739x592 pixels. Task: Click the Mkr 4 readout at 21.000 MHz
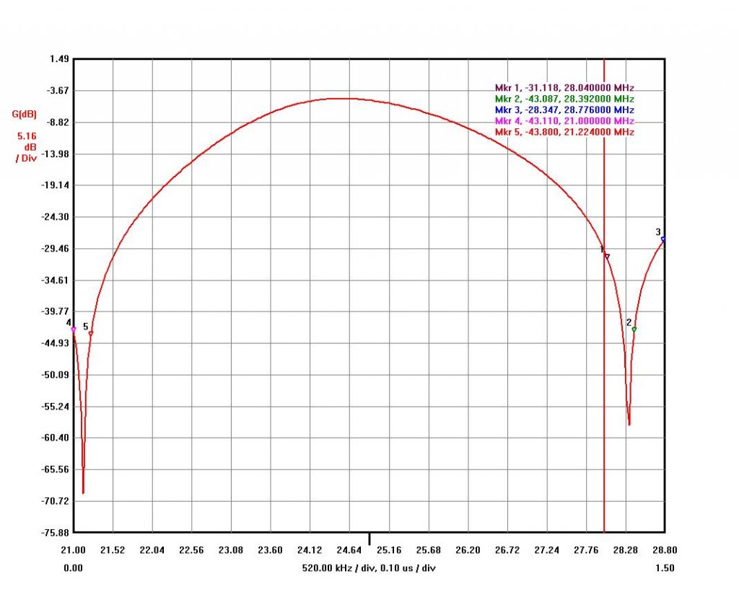(x=564, y=121)
